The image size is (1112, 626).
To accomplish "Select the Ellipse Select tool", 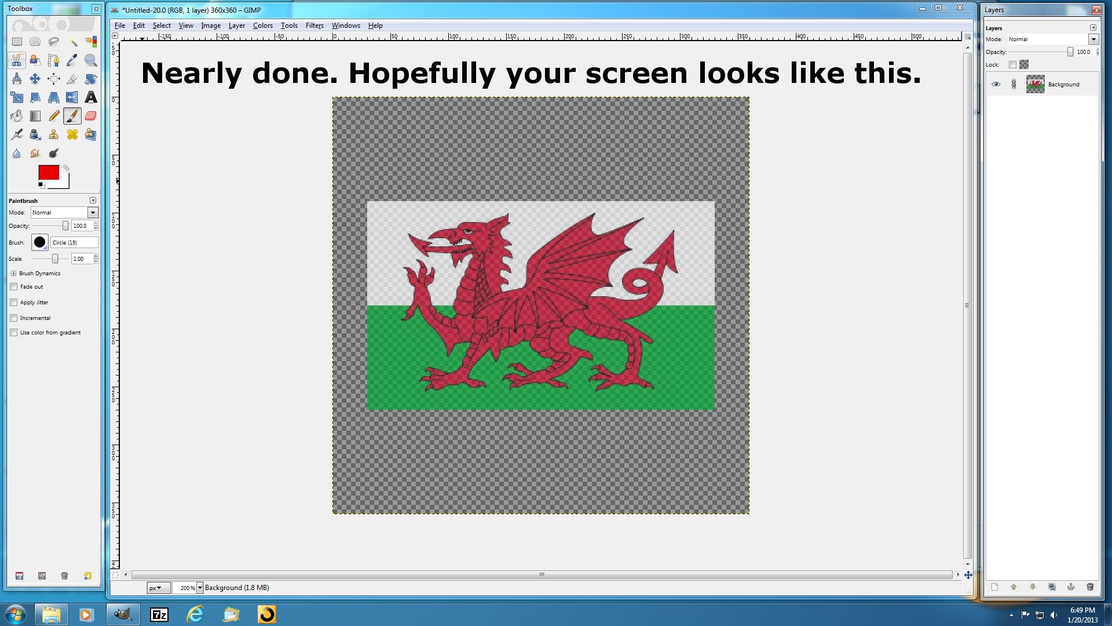I will click(x=35, y=42).
